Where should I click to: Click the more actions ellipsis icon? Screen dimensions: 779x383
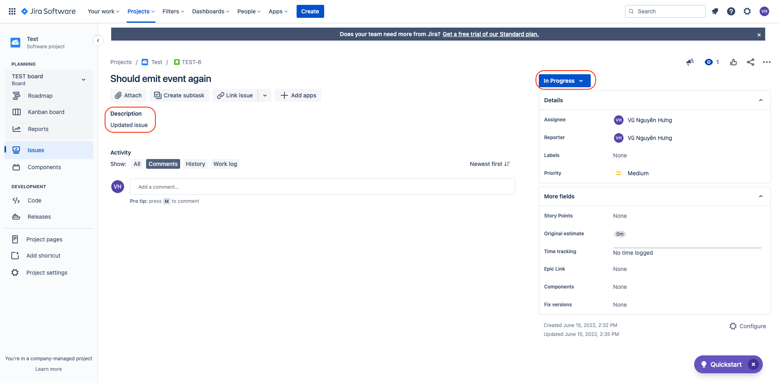[x=767, y=62]
